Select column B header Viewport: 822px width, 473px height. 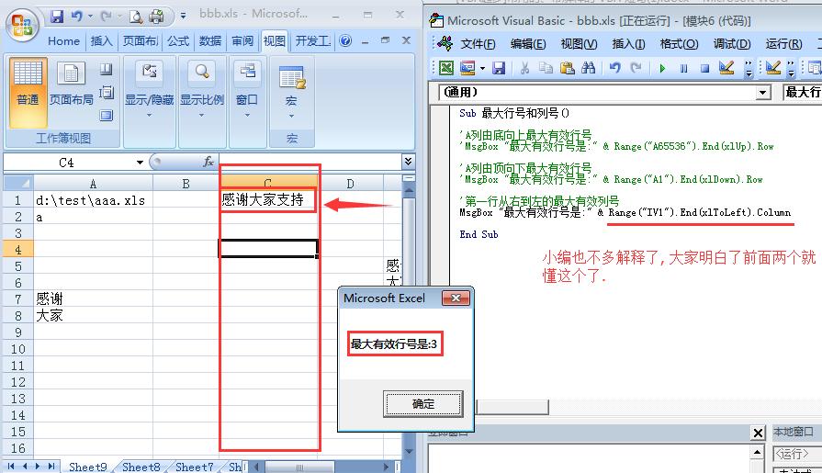(186, 184)
